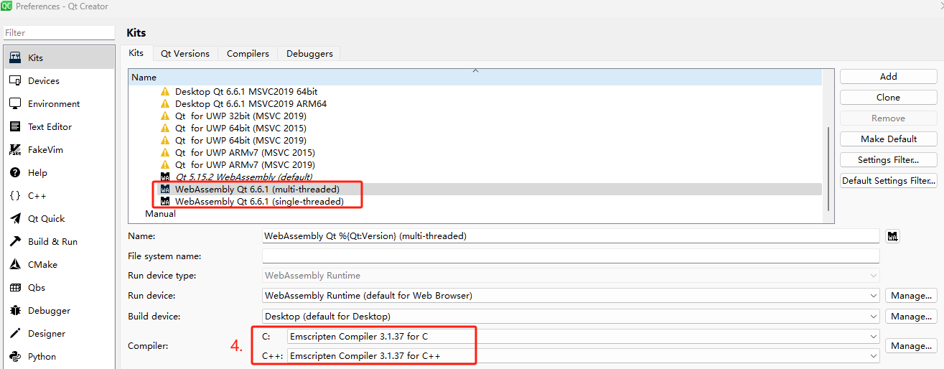The width and height of the screenshot is (944, 369).
Task: Click the Make Default button
Action: coord(889,139)
